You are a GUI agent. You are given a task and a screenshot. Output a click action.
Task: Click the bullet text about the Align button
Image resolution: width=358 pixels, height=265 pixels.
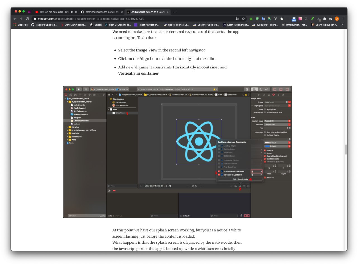coord(167,59)
